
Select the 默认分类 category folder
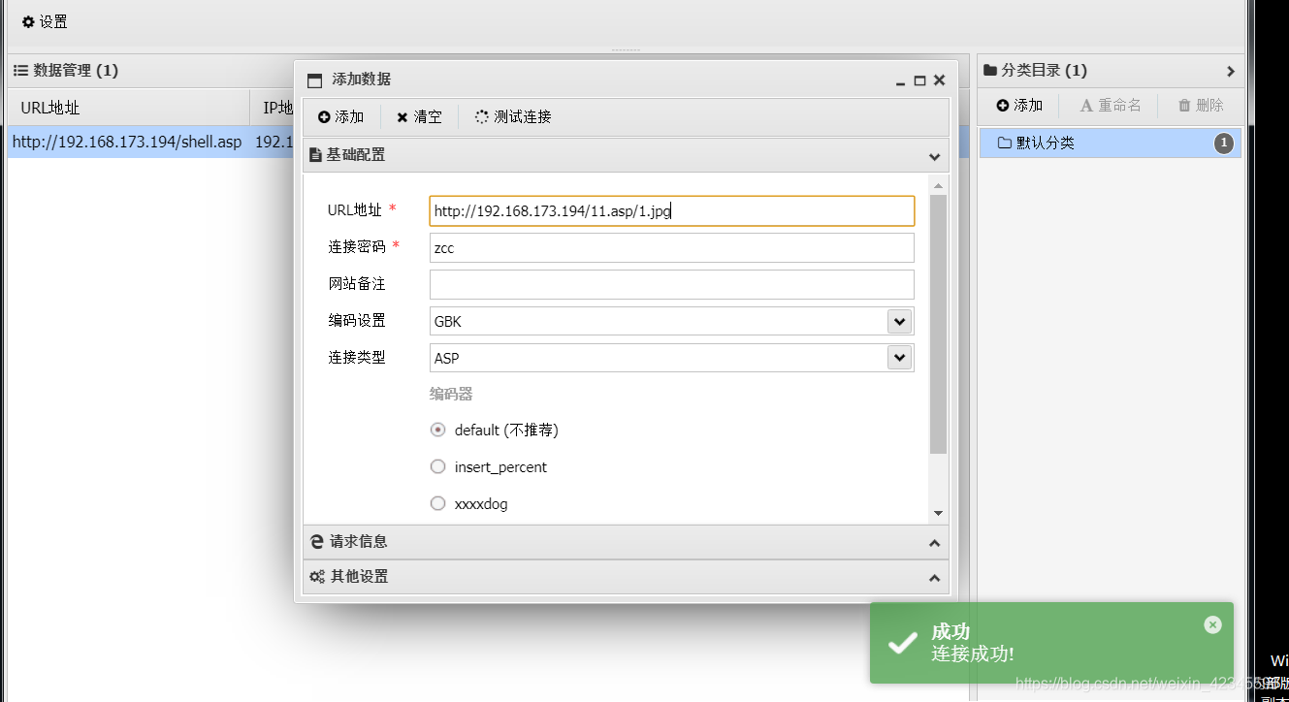coord(1110,143)
